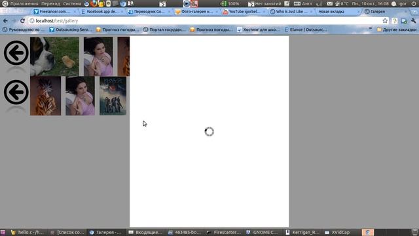This screenshot has height=236, width=419.
Task: Open the mail envelope indicator
Action: pyautogui.click(x=330, y=4)
